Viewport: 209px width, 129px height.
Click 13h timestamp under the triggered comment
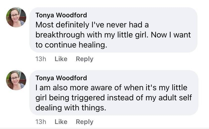41,122
